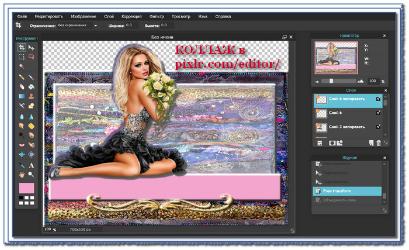
Task: Select Объединить слои history entry
Action: [347, 200]
